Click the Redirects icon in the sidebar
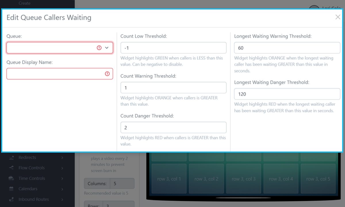345x207 pixels. click(11, 158)
